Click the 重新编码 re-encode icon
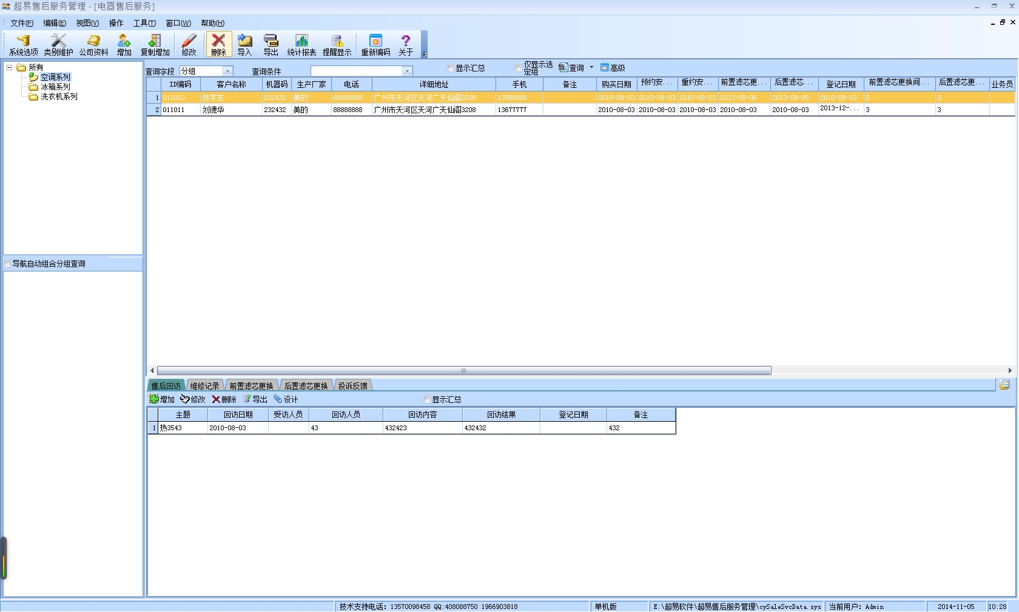The width and height of the screenshot is (1019, 612). (375, 45)
